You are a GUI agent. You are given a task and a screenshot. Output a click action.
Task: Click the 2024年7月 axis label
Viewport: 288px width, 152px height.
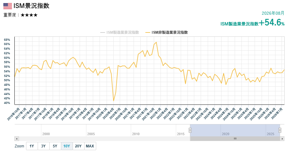click(x=223, y=113)
